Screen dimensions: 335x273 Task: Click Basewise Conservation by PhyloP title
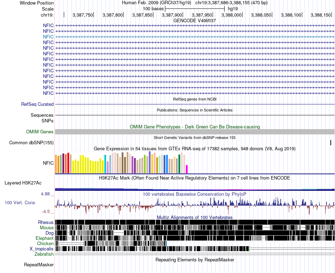tap(195, 194)
